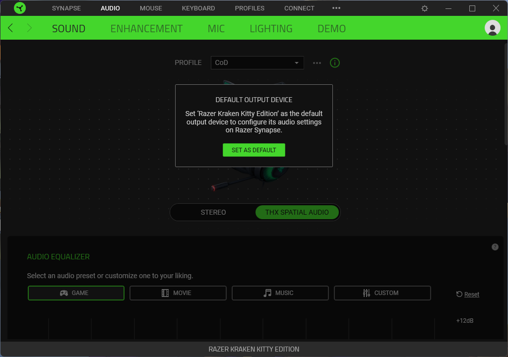Select the Demo sub-tab
This screenshot has width=508, height=357.
331,28
